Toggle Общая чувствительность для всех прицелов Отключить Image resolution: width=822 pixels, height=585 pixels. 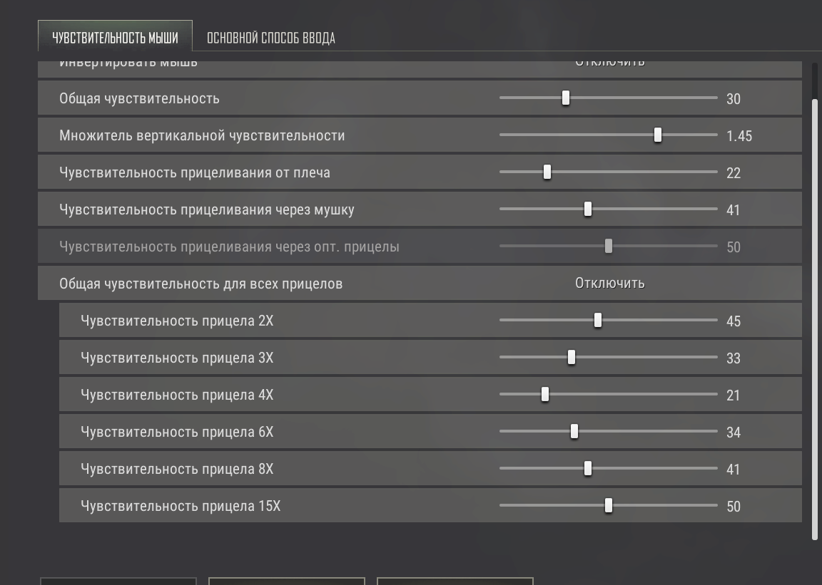(x=609, y=284)
